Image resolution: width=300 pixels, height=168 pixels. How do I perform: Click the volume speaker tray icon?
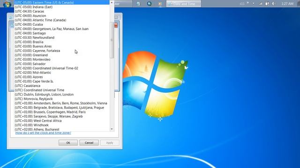pos(274,4)
